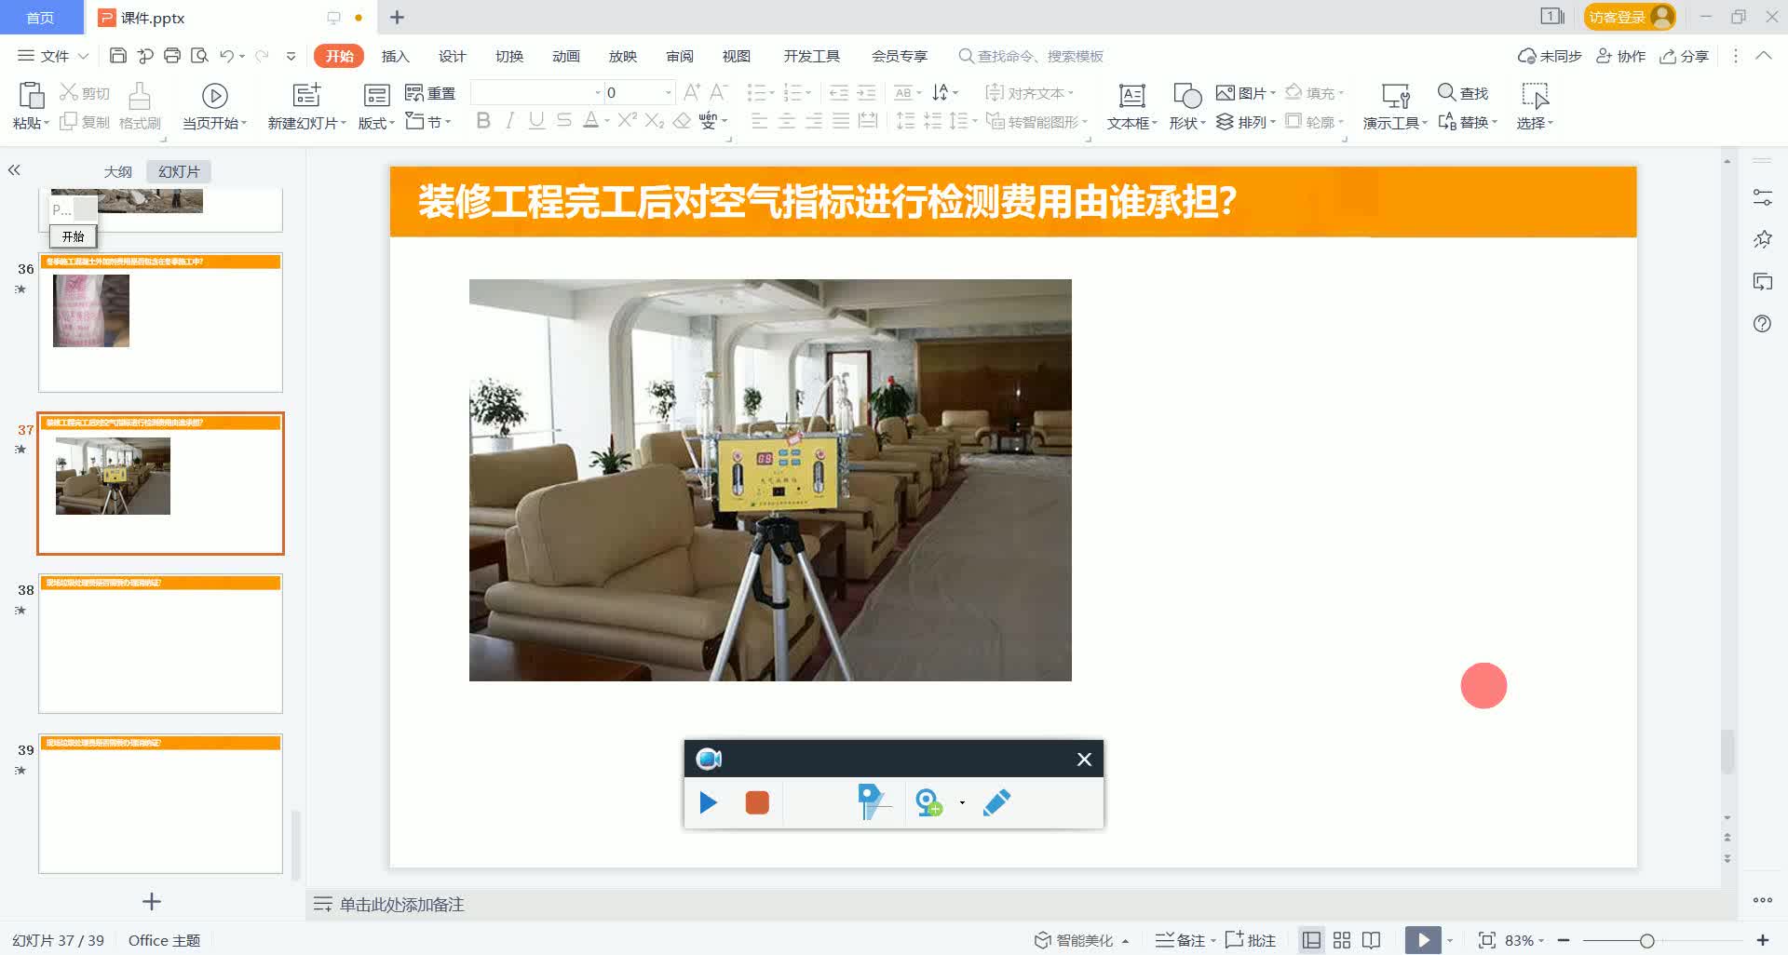Toggle Bold formatting
Image resolution: width=1788 pixels, height=955 pixels.
[x=482, y=120]
